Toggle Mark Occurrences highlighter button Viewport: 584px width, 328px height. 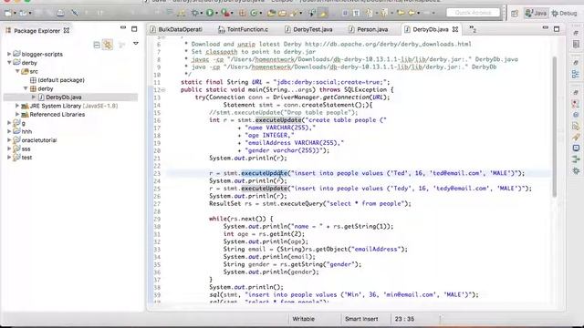click(x=323, y=14)
